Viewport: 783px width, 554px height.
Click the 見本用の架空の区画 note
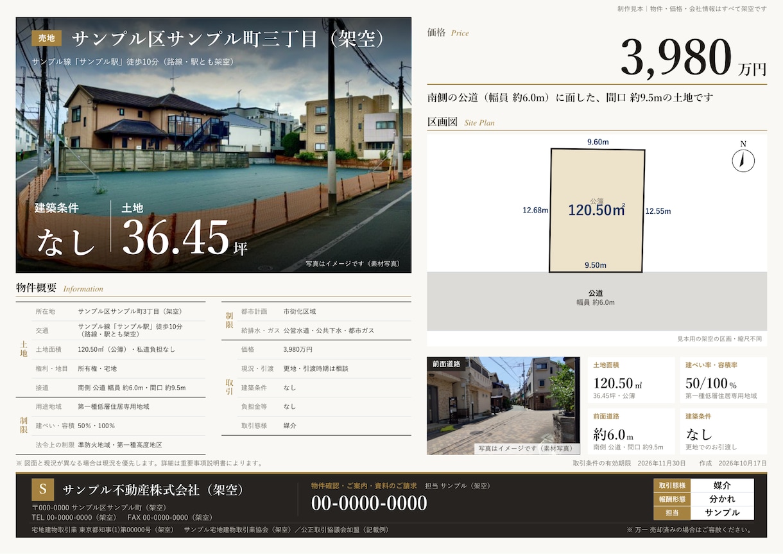click(x=719, y=338)
